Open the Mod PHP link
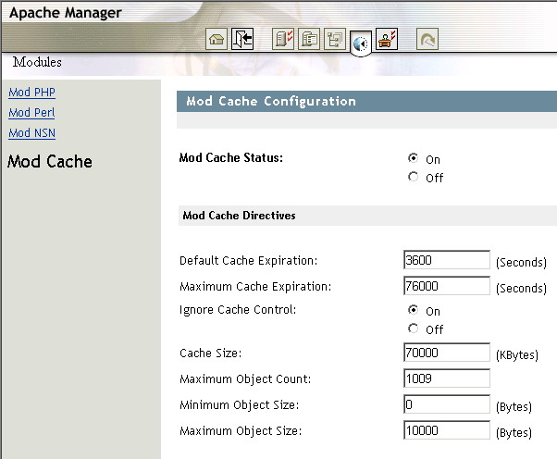Image resolution: width=557 pixels, height=459 pixels. click(32, 93)
